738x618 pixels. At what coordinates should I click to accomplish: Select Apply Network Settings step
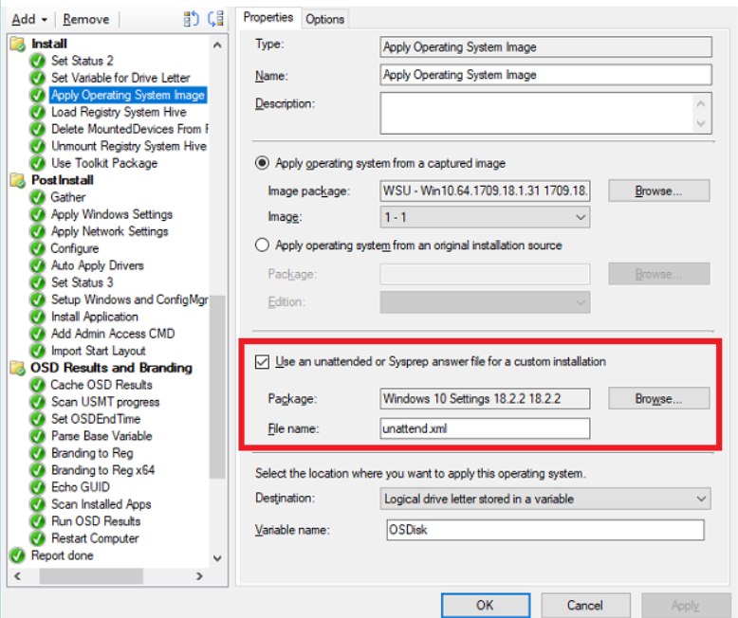pos(110,231)
